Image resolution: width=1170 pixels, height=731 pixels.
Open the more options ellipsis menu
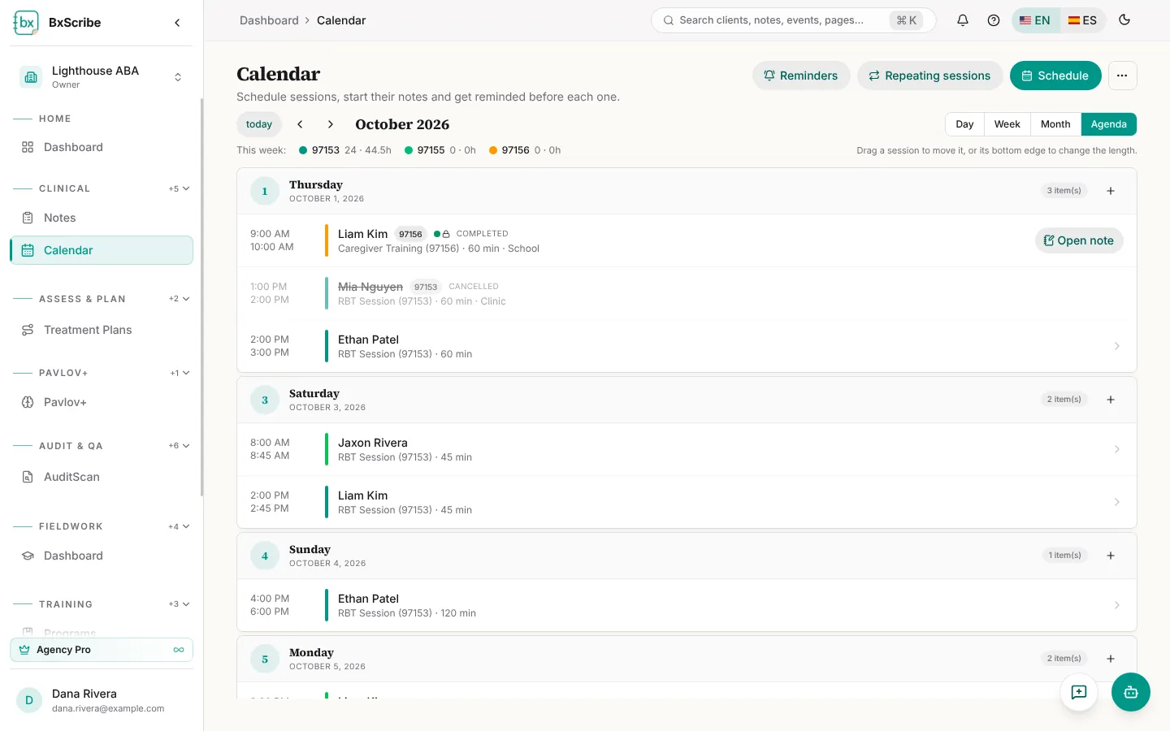click(1122, 76)
